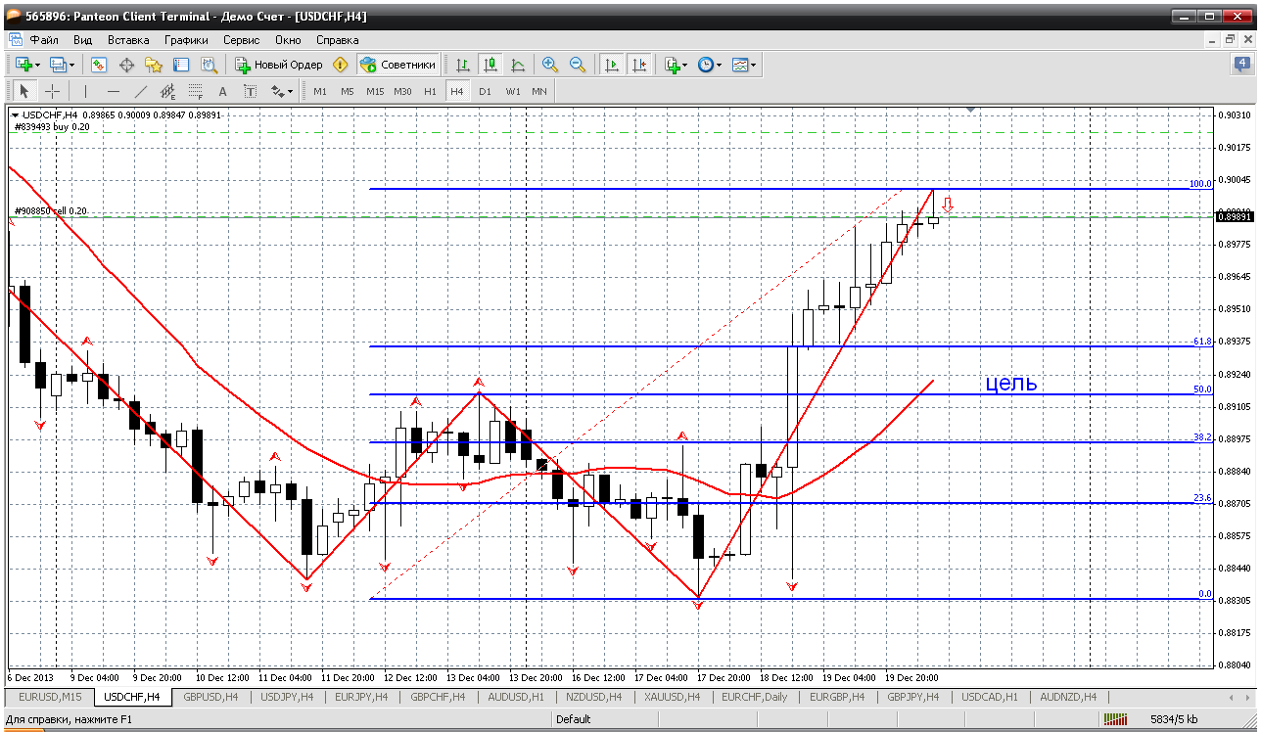Image resolution: width=1261 pixels, height=732 pixels.
Task: Set timeframe to D1
Action: tap(485, 91)
